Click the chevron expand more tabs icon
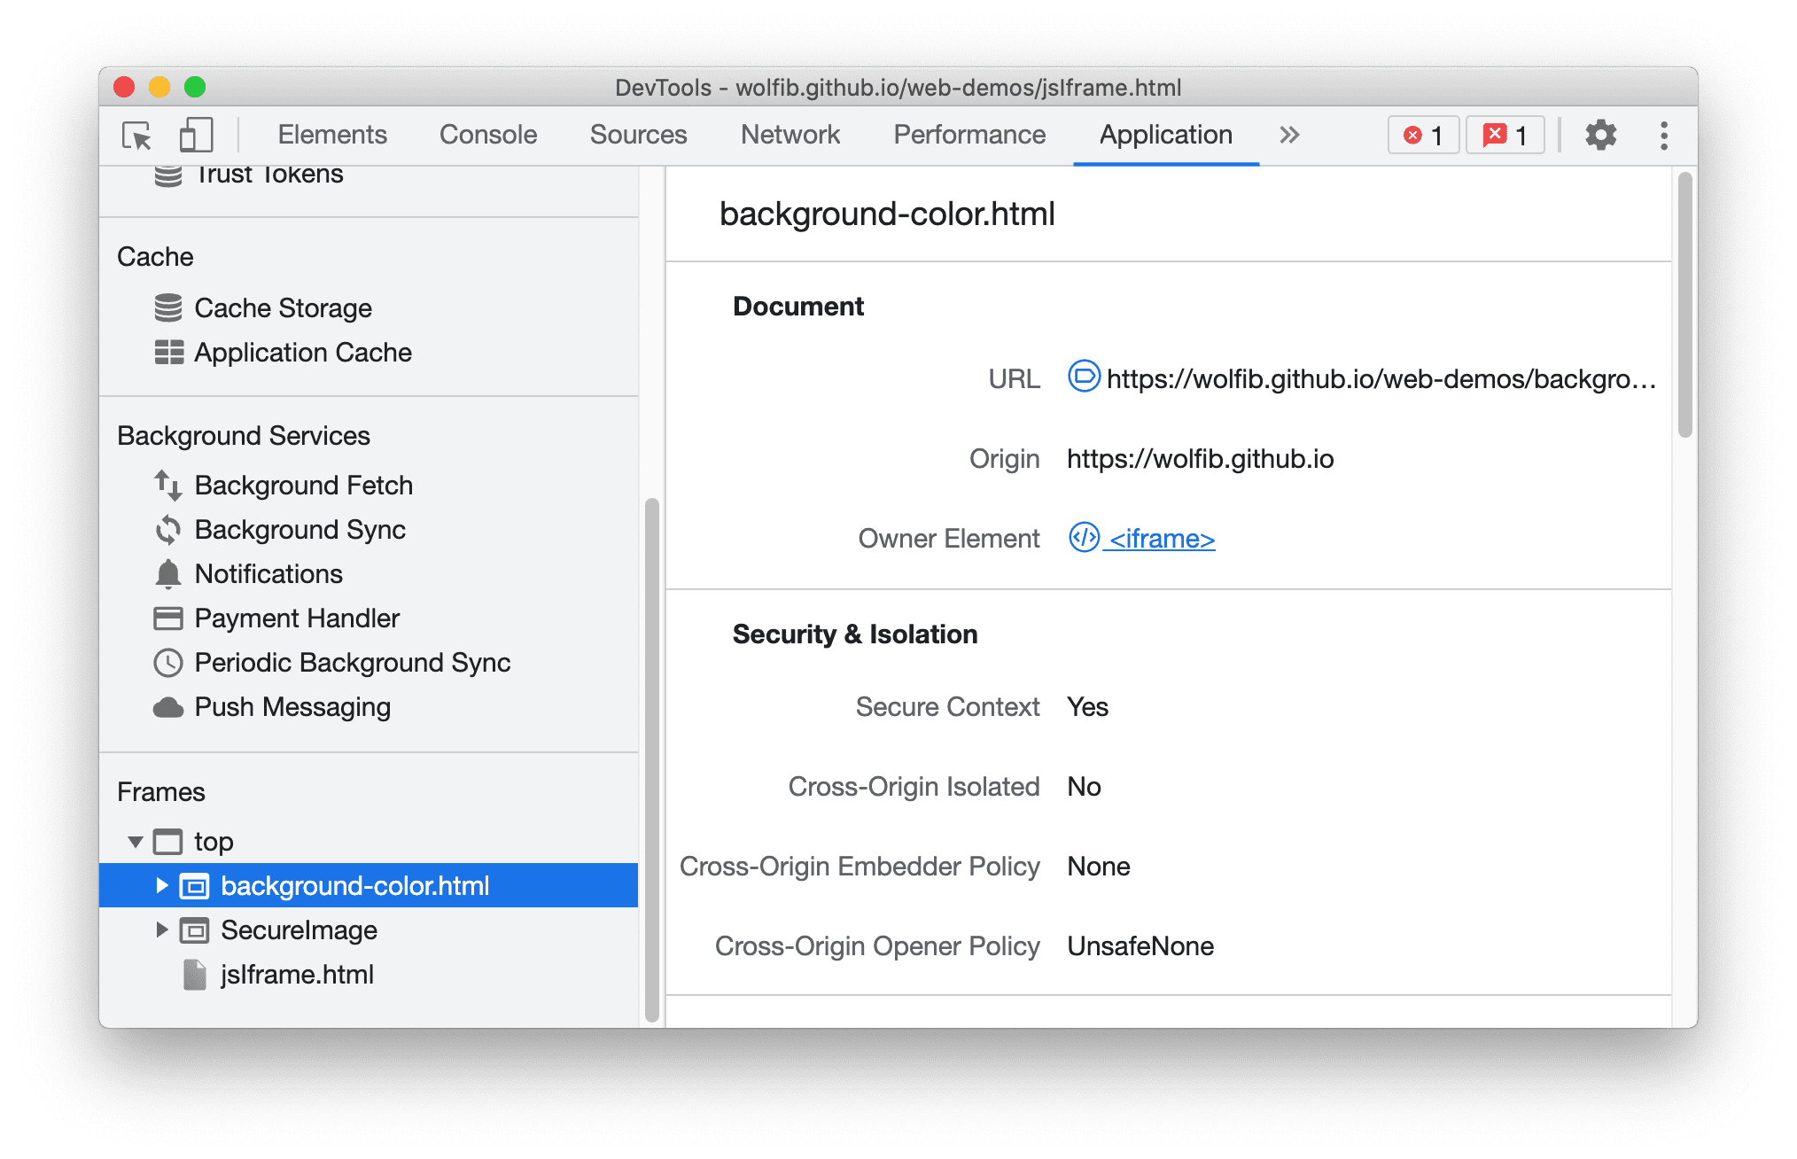 (x=1290, y=135)
